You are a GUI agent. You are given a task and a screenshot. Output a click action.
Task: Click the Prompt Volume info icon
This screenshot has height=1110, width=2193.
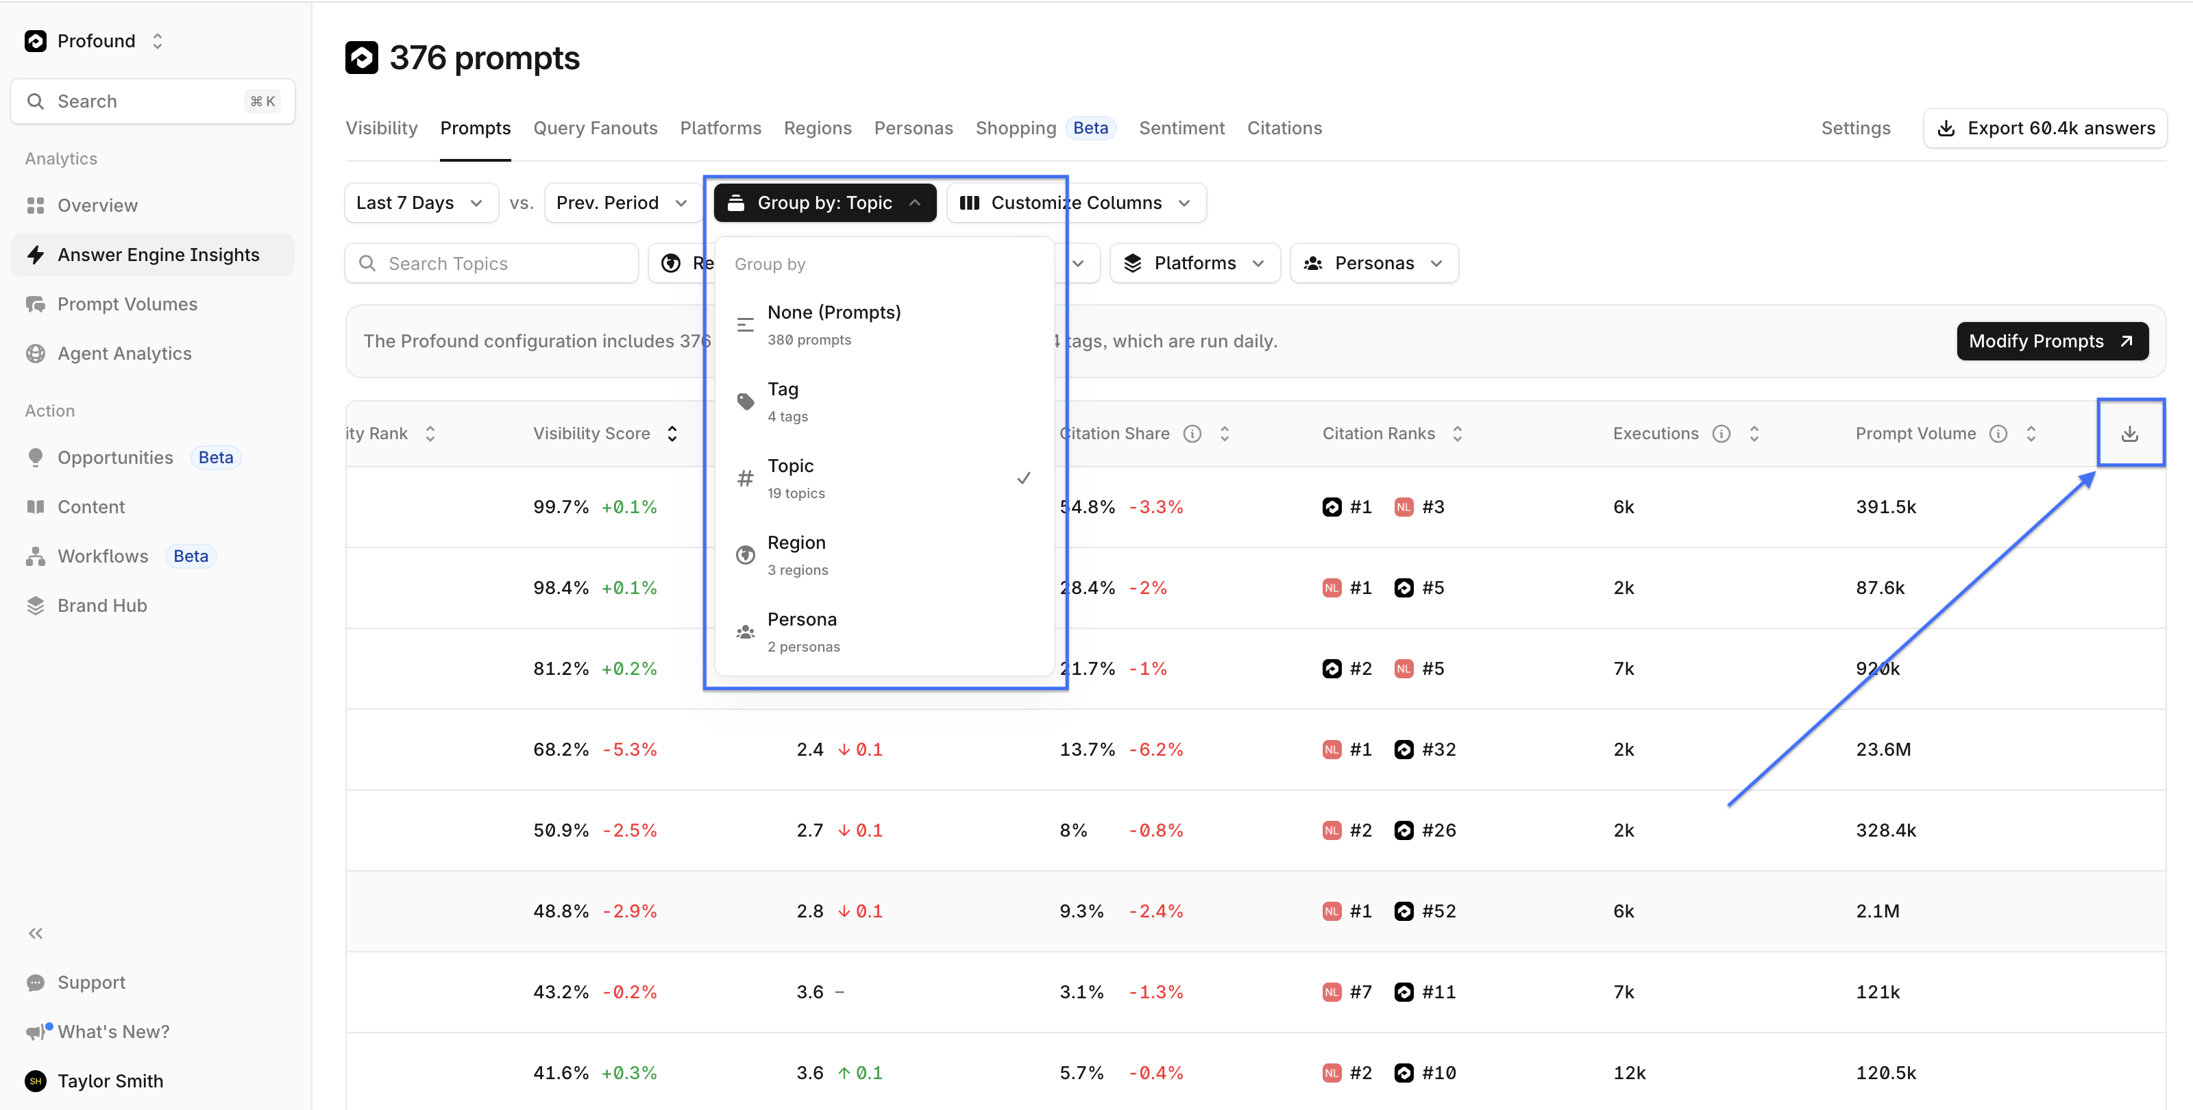click(x=1998, y=433)
